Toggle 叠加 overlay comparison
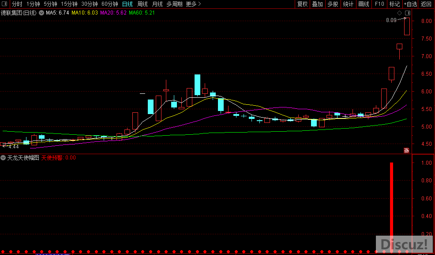The height and width of the screenshot is (255, 435). 317,4
